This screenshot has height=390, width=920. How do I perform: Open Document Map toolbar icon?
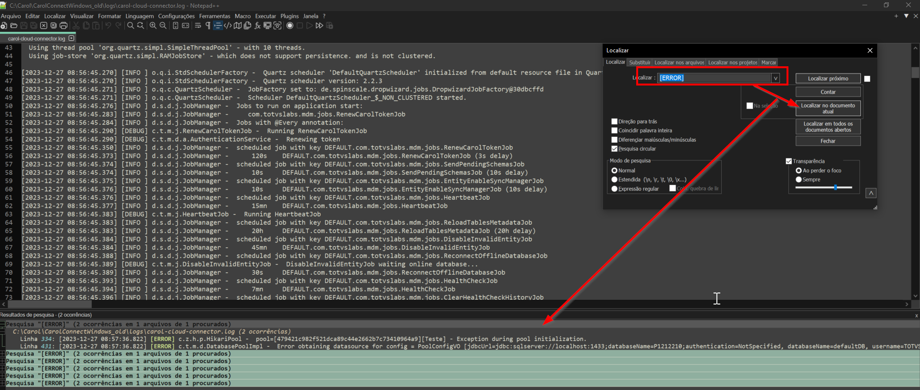(x=237, y=25)
